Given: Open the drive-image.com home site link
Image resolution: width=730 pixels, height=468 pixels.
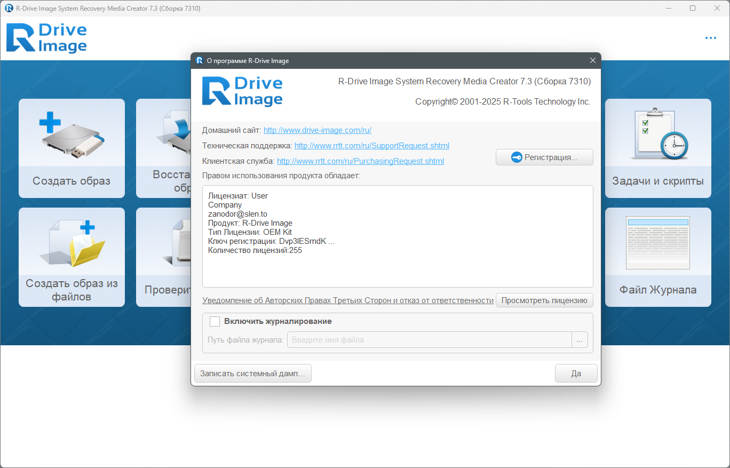Looking at the screenshot, I should tap(317, 130).
